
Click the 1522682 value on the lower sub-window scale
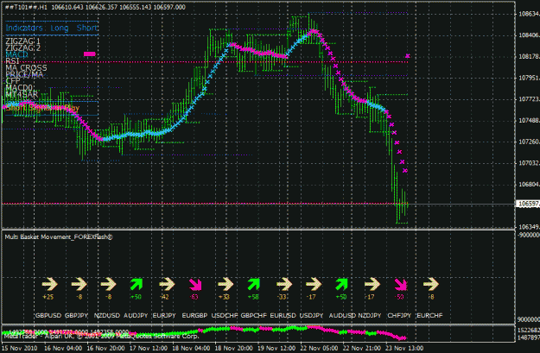(x=529, y=330)
